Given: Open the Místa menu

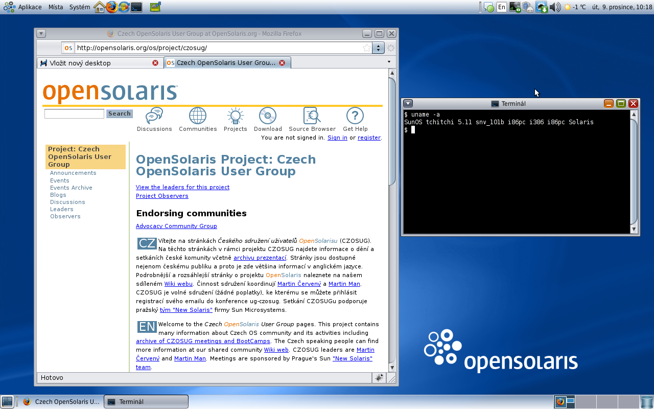Looking at the screenshot, I should tap(56, 7).
